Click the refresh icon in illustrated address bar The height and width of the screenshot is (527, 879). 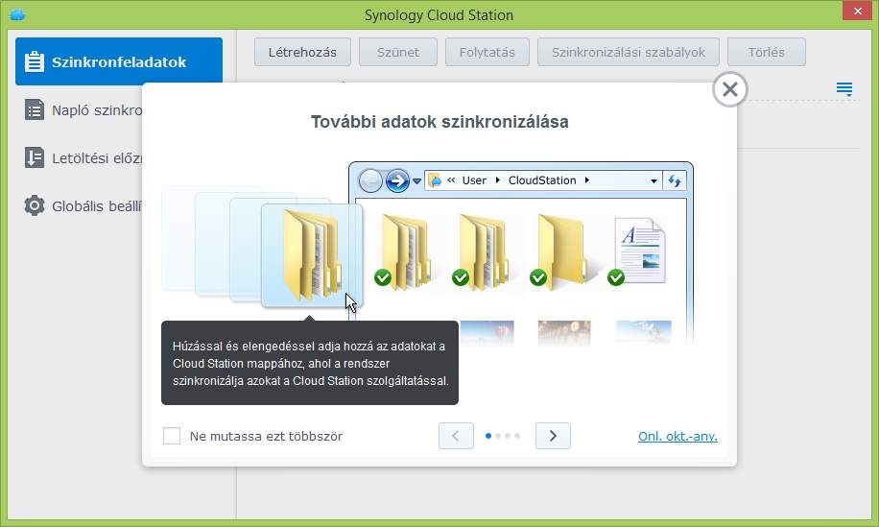pyautogui.click(x=675, y=180)
